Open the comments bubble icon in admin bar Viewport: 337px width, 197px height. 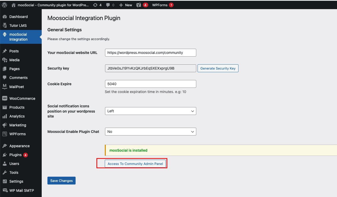click(108, 5)
